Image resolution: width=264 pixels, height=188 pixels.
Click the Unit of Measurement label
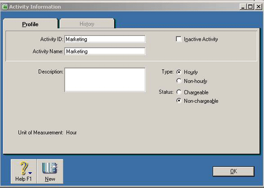(40, 133)
